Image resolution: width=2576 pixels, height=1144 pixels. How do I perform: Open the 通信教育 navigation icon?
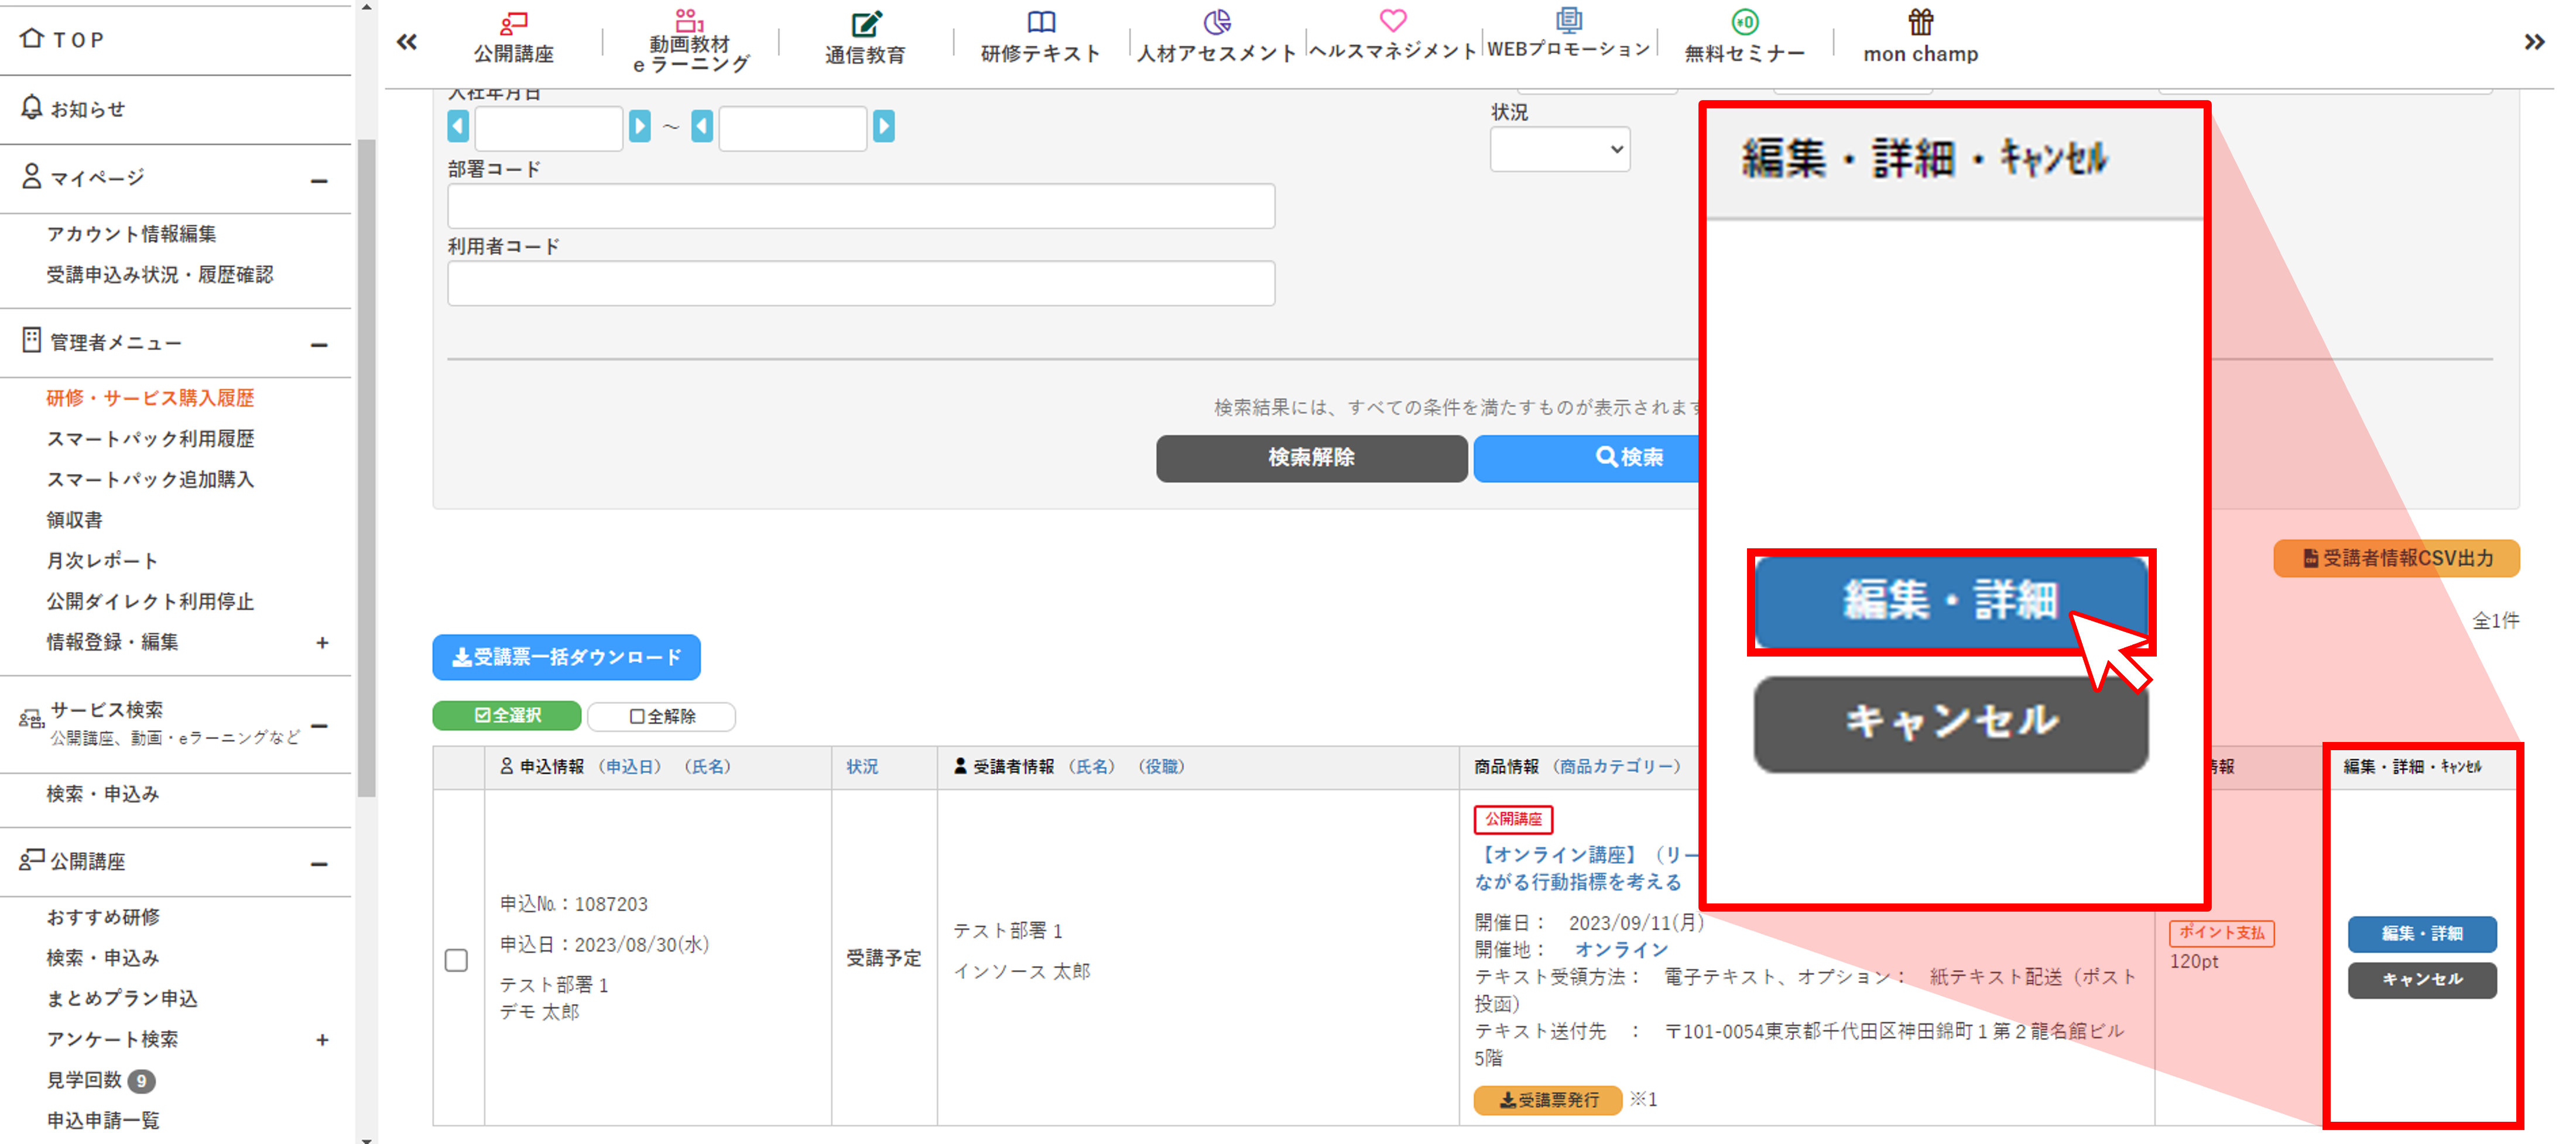tap(866, 23)
